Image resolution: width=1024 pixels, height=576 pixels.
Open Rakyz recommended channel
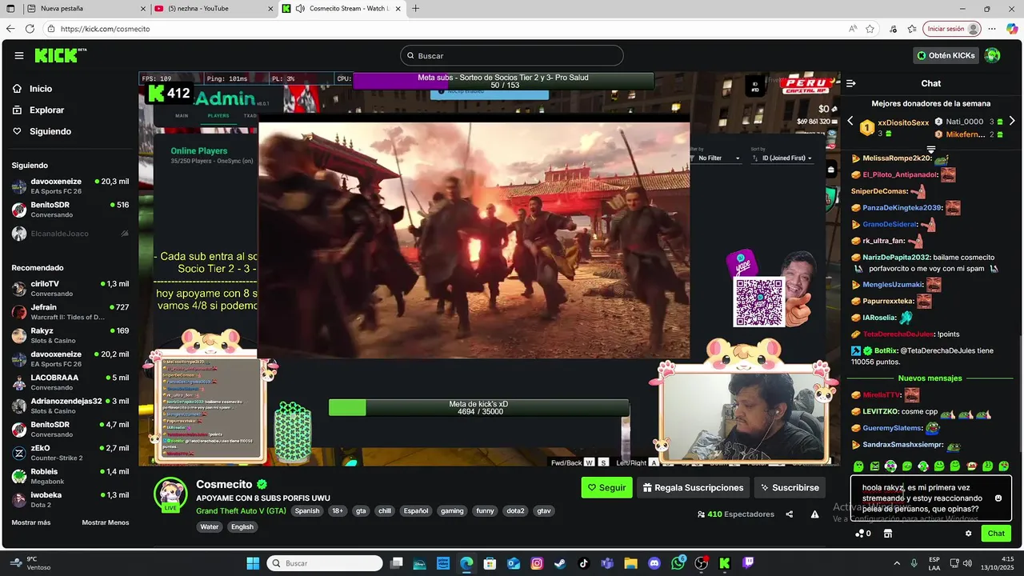tap(70, 335)
